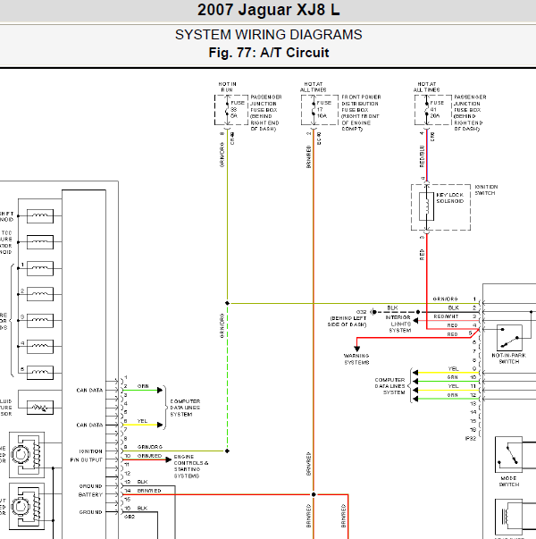Click the GRN wire label at IP32 pin 10

click(453, 377)
